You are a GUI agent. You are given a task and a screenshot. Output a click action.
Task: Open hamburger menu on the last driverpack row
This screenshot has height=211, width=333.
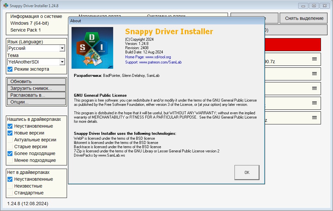(x=314, y=118)
